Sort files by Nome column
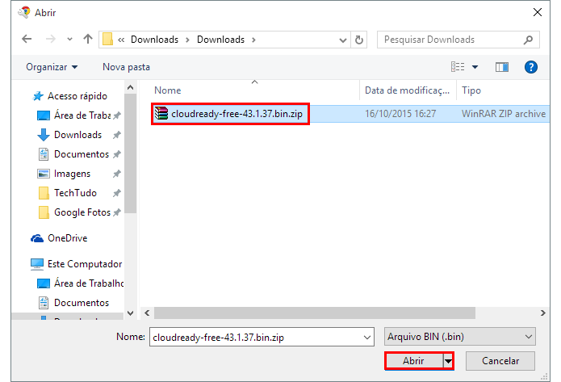This screenshot has width=561, height=382. (x=167, y=90)
